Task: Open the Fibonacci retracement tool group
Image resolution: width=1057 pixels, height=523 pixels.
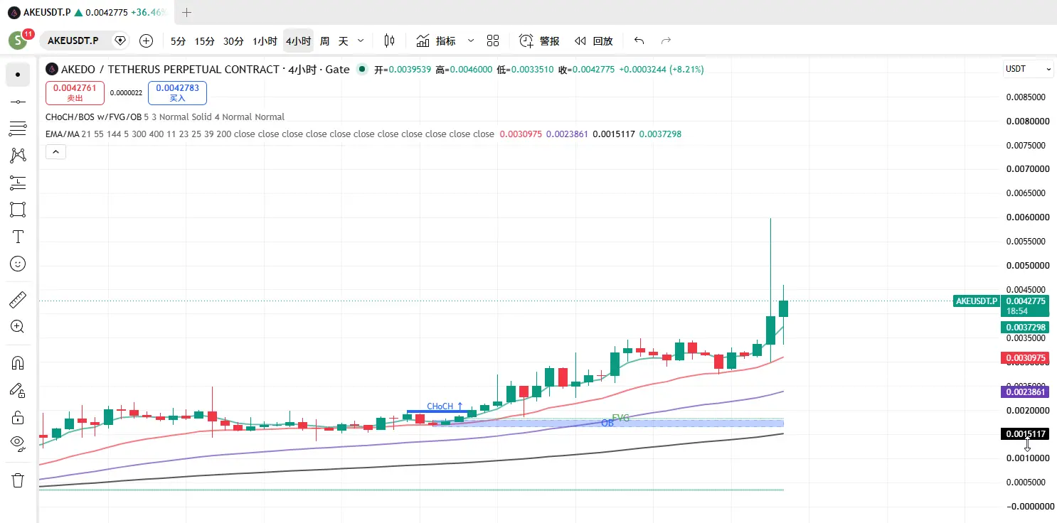Action: coord(18,129)
